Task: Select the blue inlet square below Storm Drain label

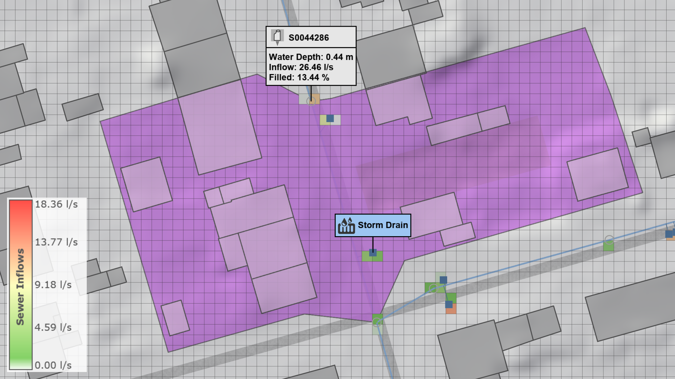Action: (373, 253)
